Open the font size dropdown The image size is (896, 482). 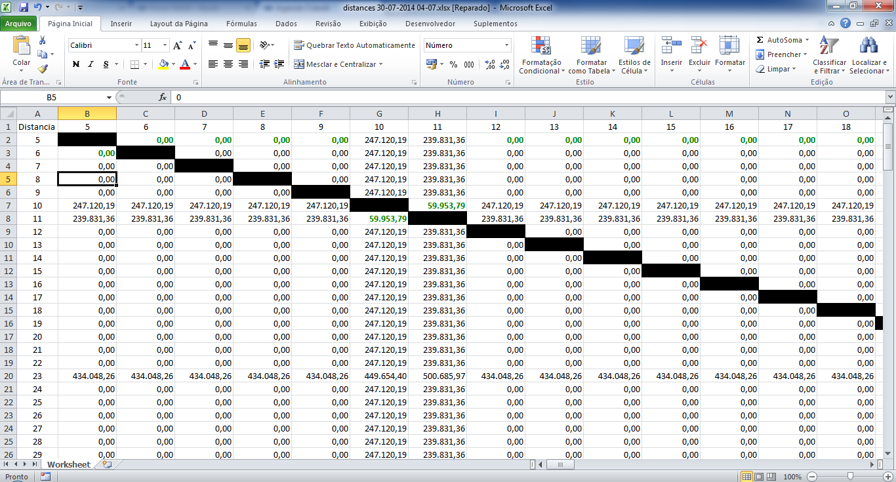(x=164, y=45)
